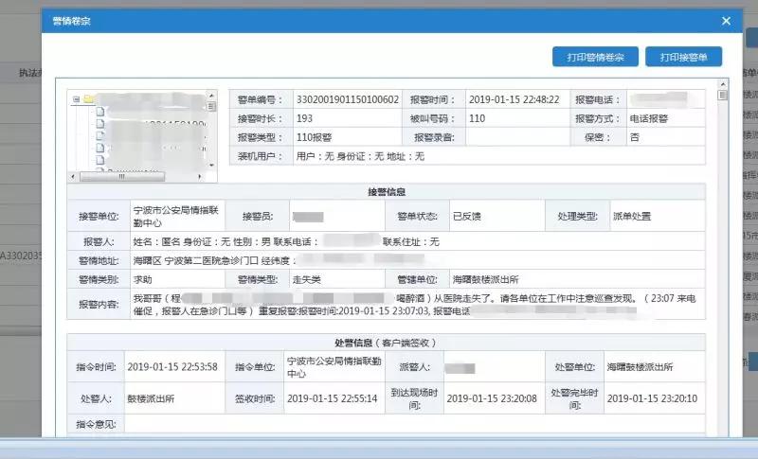
Task: Click the 报警人 row with 姓名：匿名
Action: pyautogui.click(x=417, y=241)
